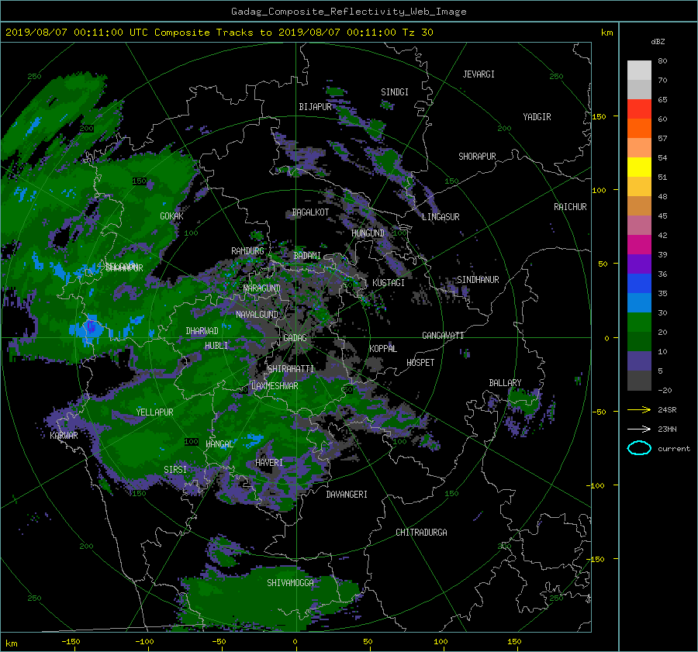The width and height of the screenshot is (698, 652).
Task: Click the title Gadag_Composite_Reflectivity_Web_Image
Action: 348,12
